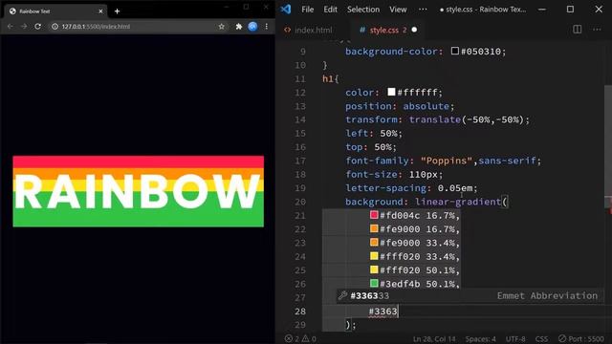Click the #fff020 33.4% yellow swatch
The width and height of the screenshot is (612, 344).
374,256
